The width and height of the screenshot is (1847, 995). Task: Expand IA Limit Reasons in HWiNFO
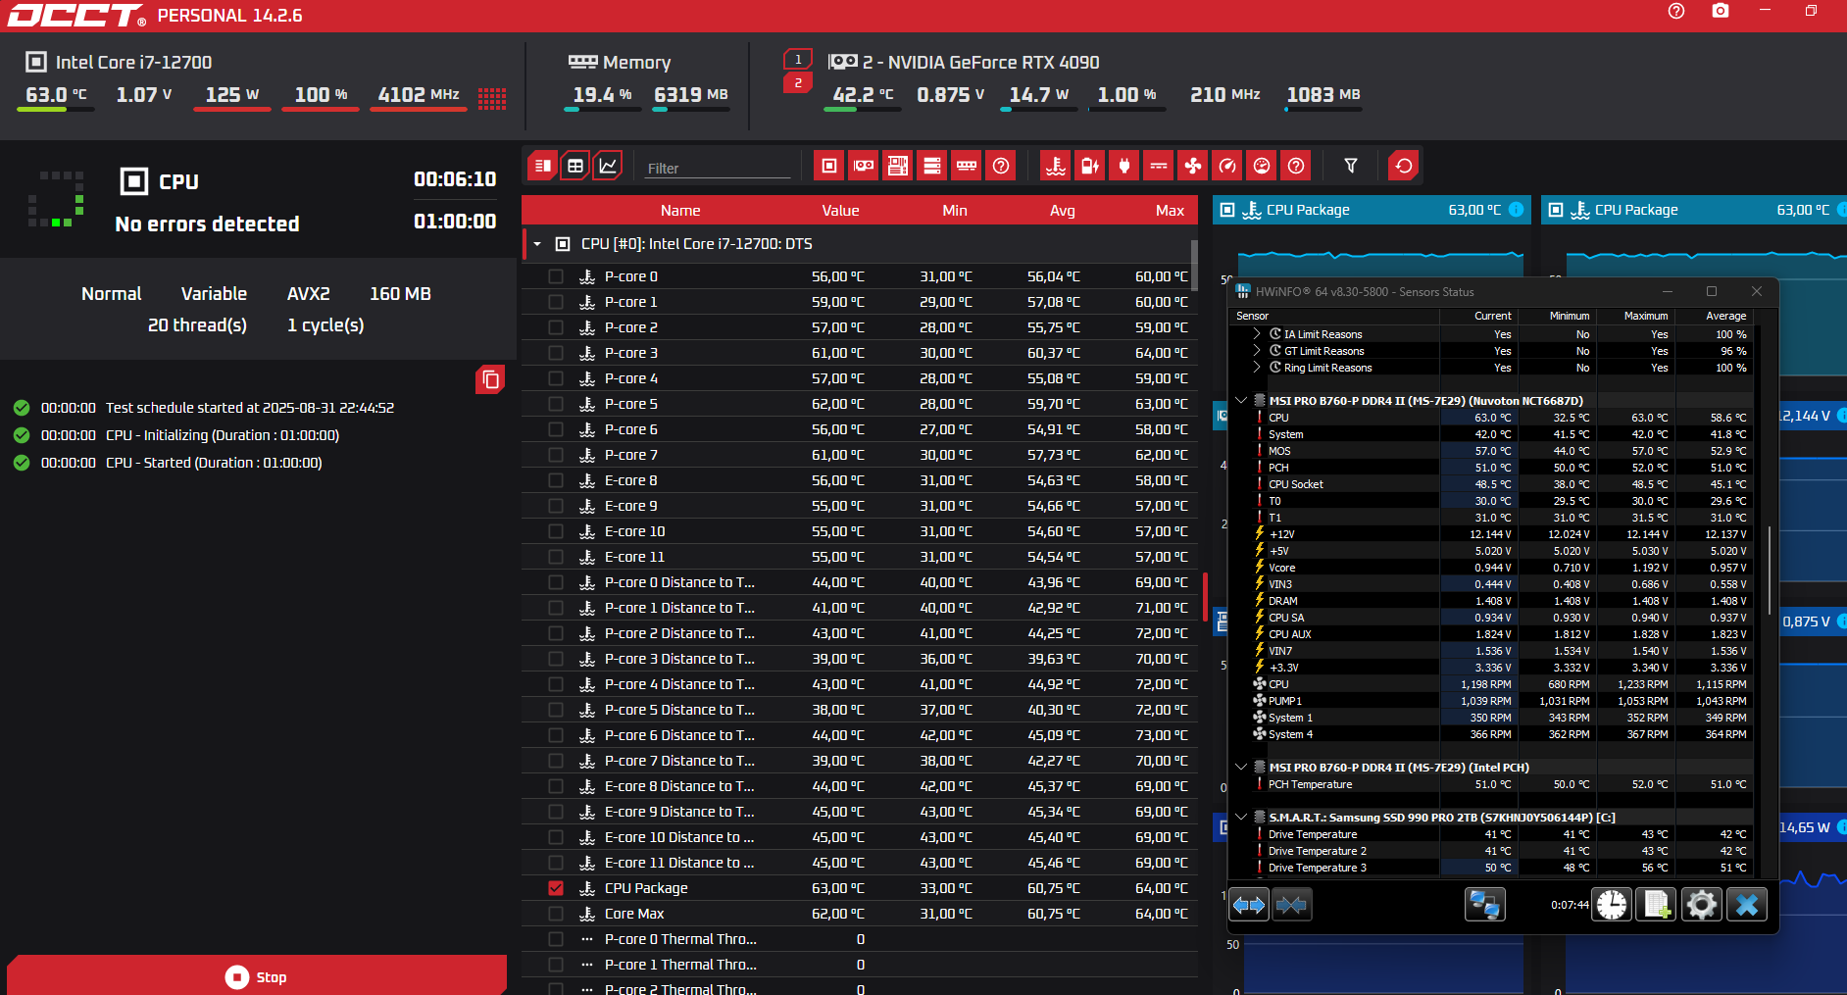coord(1257,334)
